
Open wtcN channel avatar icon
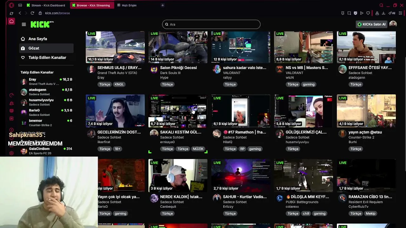(x=279, y=69)
